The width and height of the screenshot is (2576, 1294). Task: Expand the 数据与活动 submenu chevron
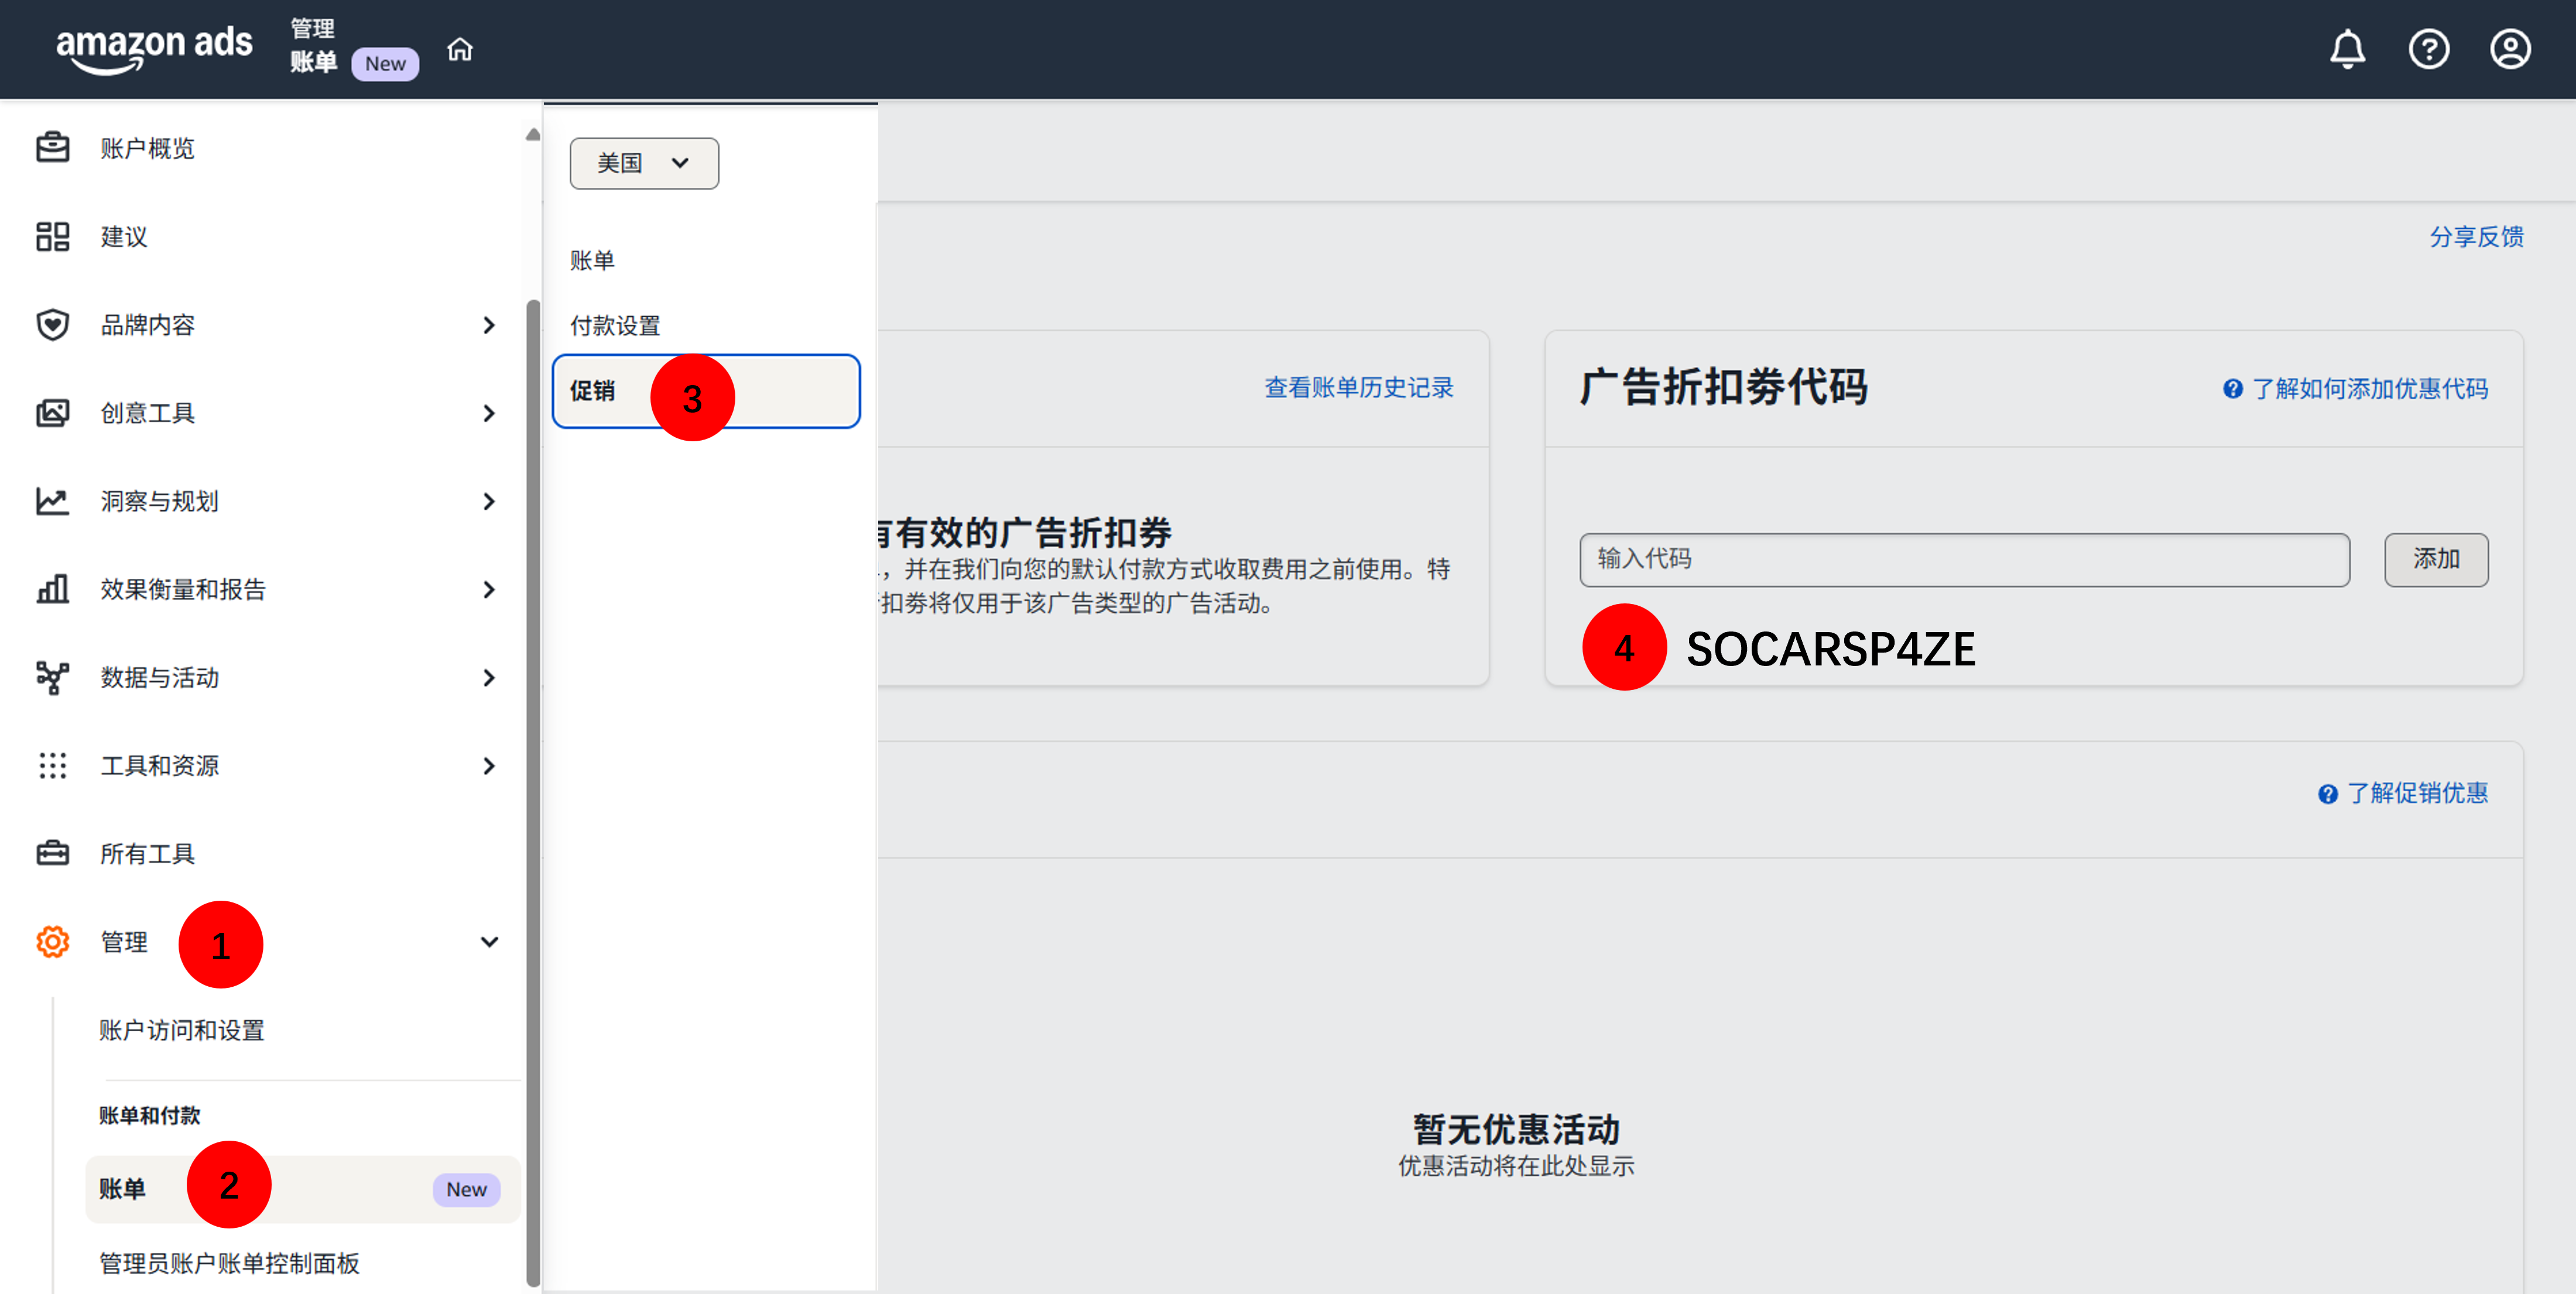coord(488,677)
